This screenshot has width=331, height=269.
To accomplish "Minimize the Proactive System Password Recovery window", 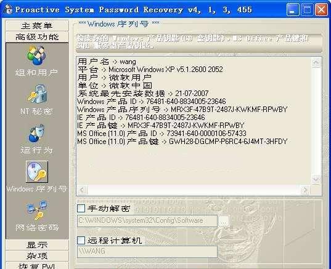I will 293,9.
